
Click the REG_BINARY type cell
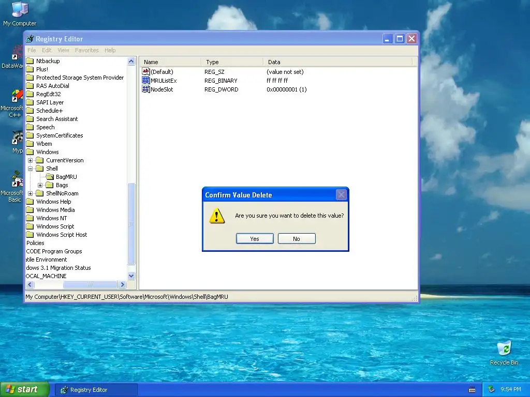(x=220, y=81)
